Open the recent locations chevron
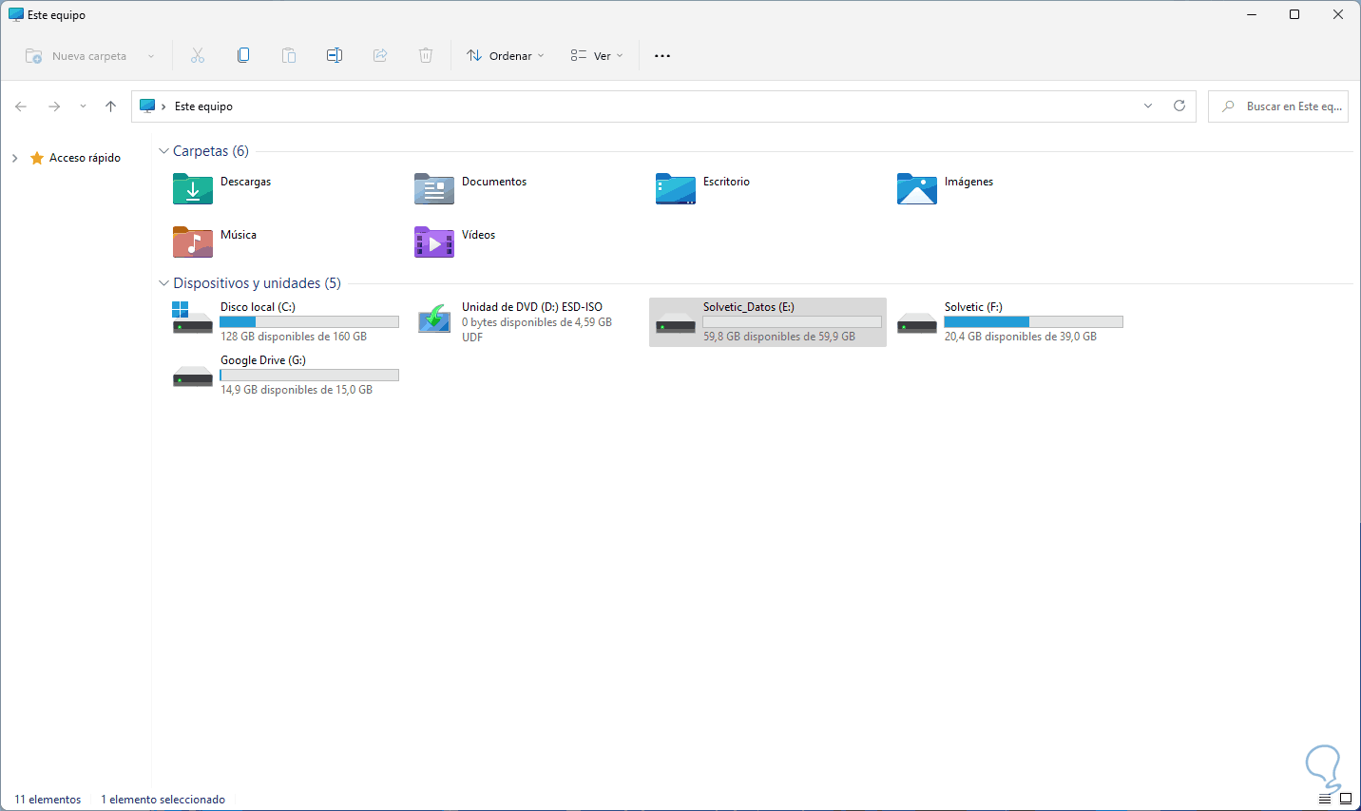 click(x=83, y=106)
